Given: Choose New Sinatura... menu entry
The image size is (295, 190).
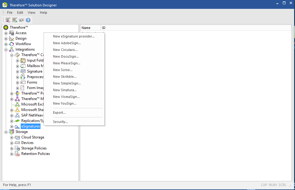Looking at the screenshot, I should [x=74, y=90].
